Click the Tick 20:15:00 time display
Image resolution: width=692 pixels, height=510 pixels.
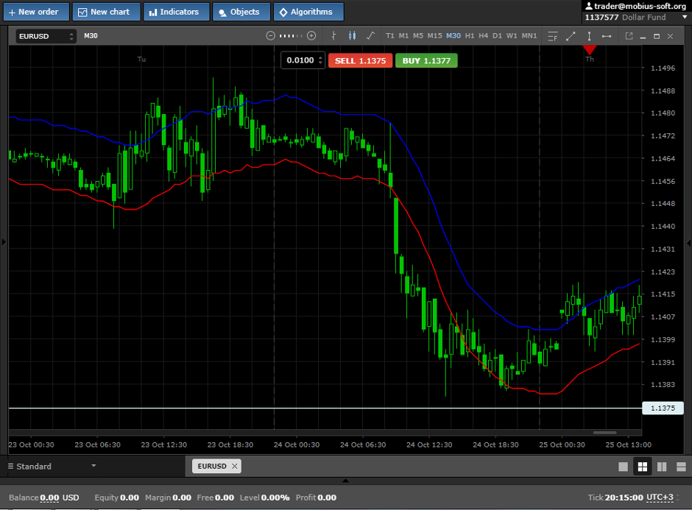615,497
